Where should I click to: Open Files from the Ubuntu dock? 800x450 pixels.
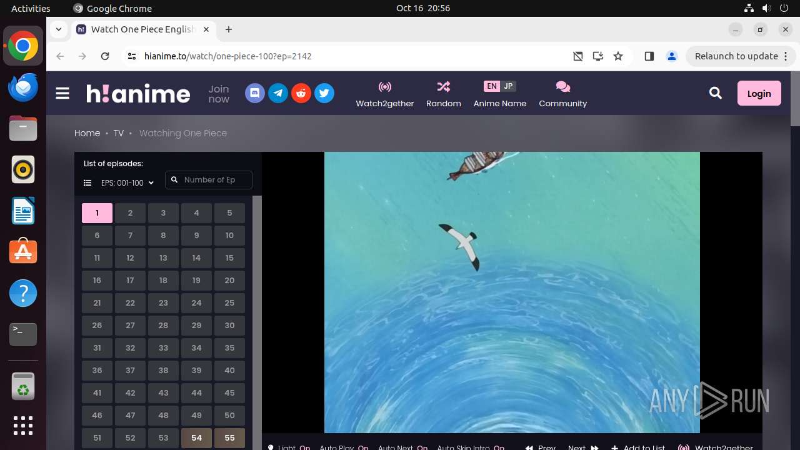click(23, 128)
